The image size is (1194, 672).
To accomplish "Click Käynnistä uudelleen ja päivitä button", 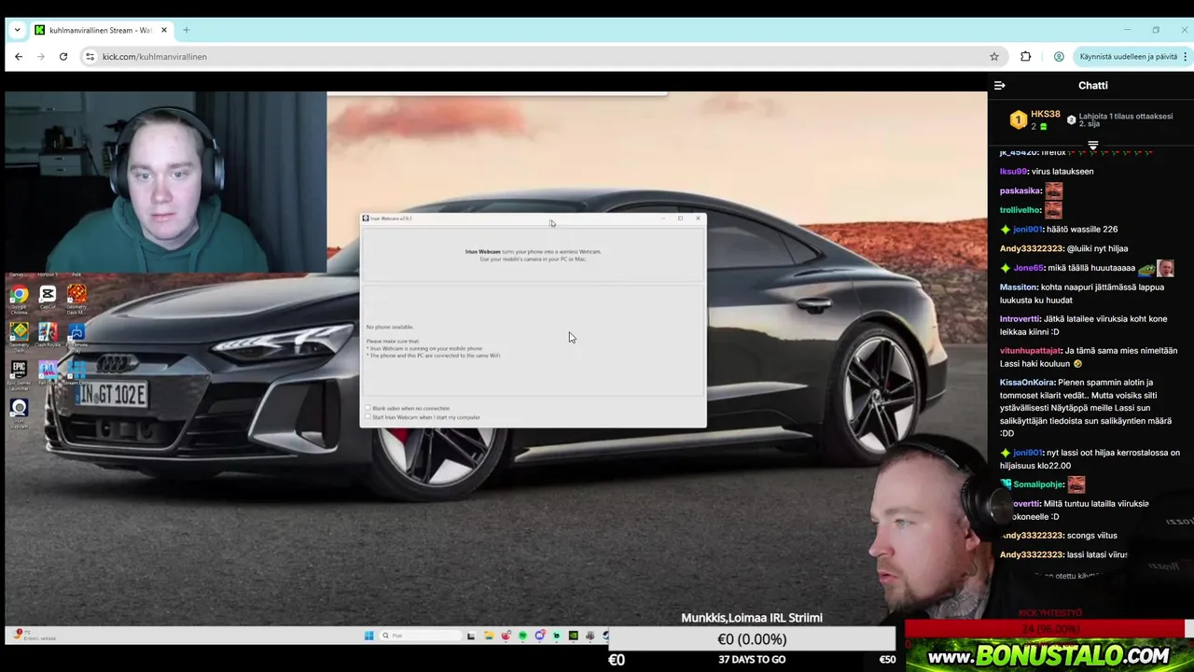I will [1132, 56].
